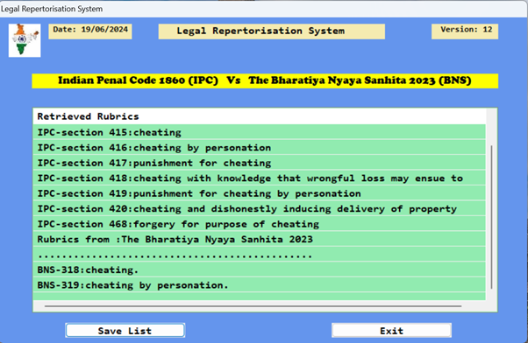
Task: Select IPC-section 415:cheating row
Action: click(x=260, y=132)
